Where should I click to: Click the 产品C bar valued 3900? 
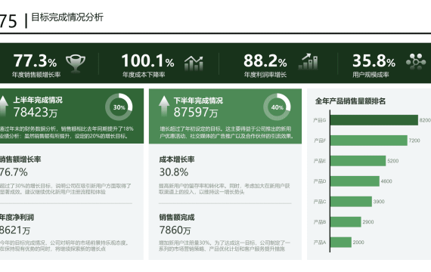(352, 202)
